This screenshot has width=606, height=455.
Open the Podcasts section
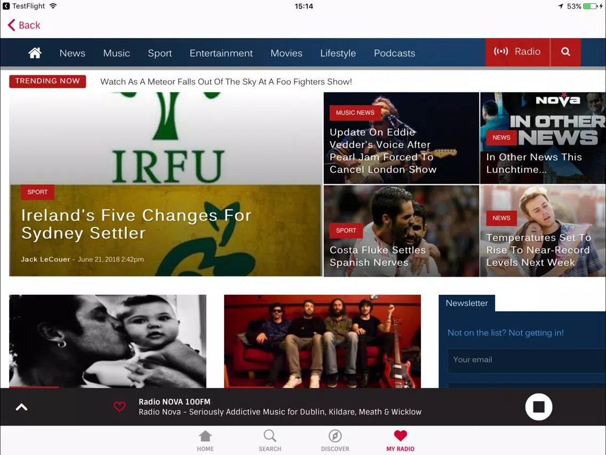394,53
